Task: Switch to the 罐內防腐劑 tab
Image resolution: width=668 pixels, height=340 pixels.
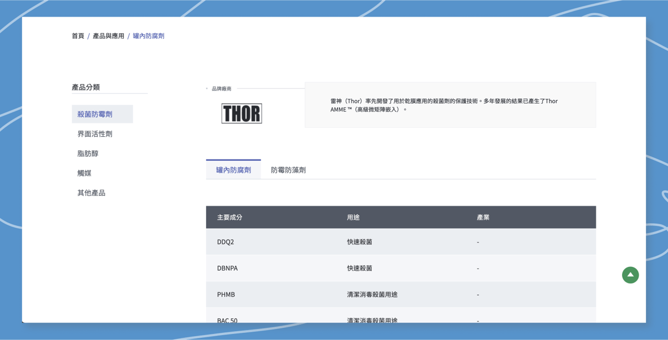Action: 233,170
